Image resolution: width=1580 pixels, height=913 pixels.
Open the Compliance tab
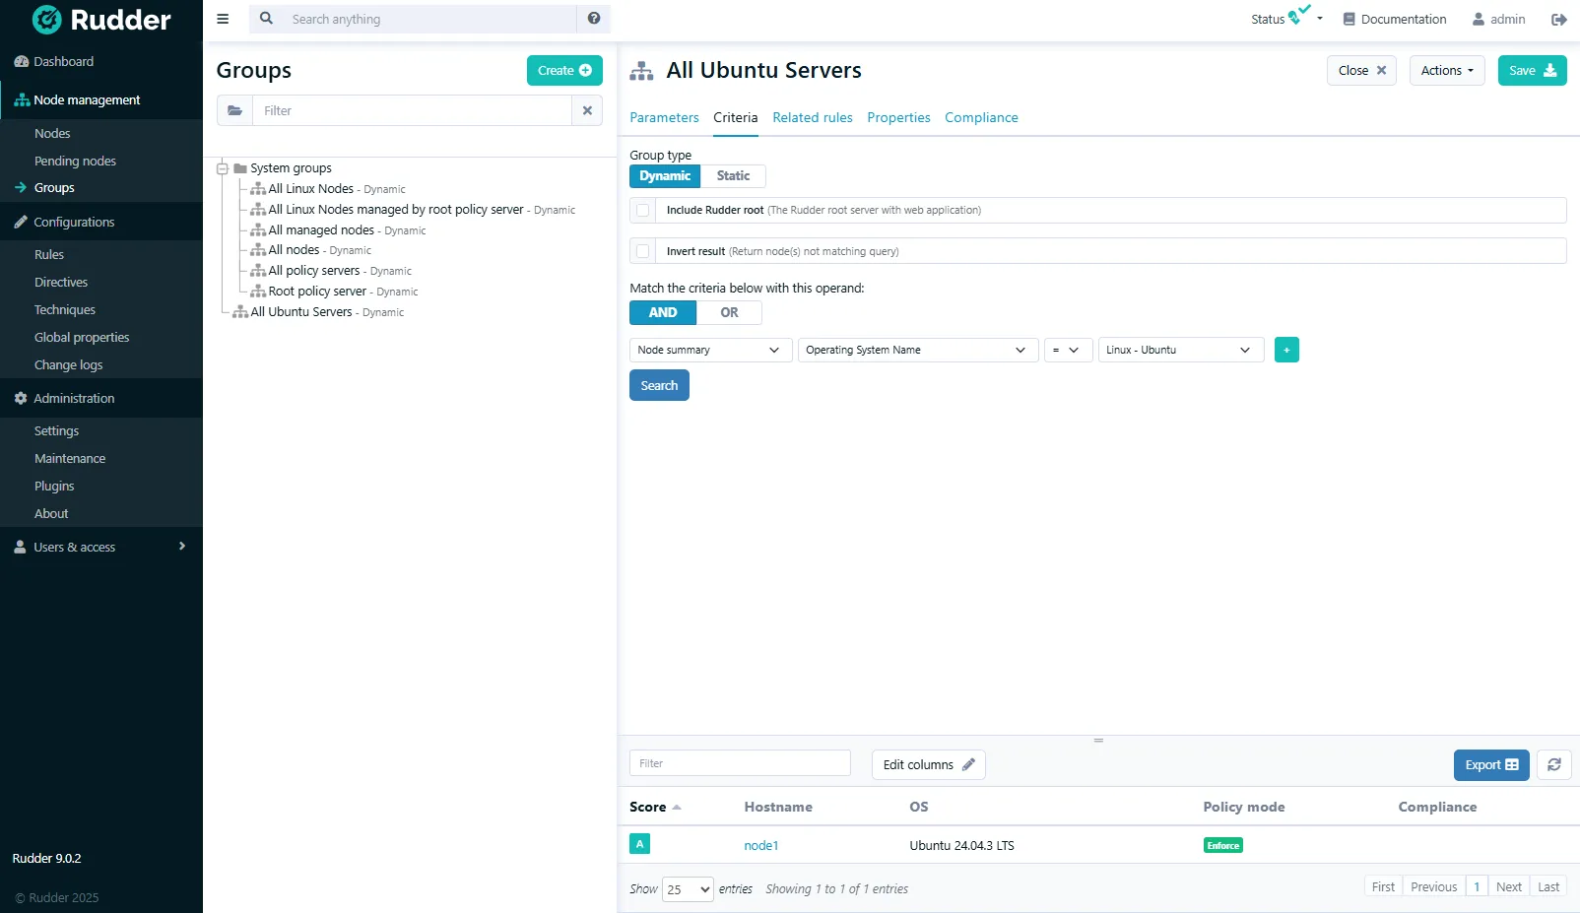pos(981,117)
